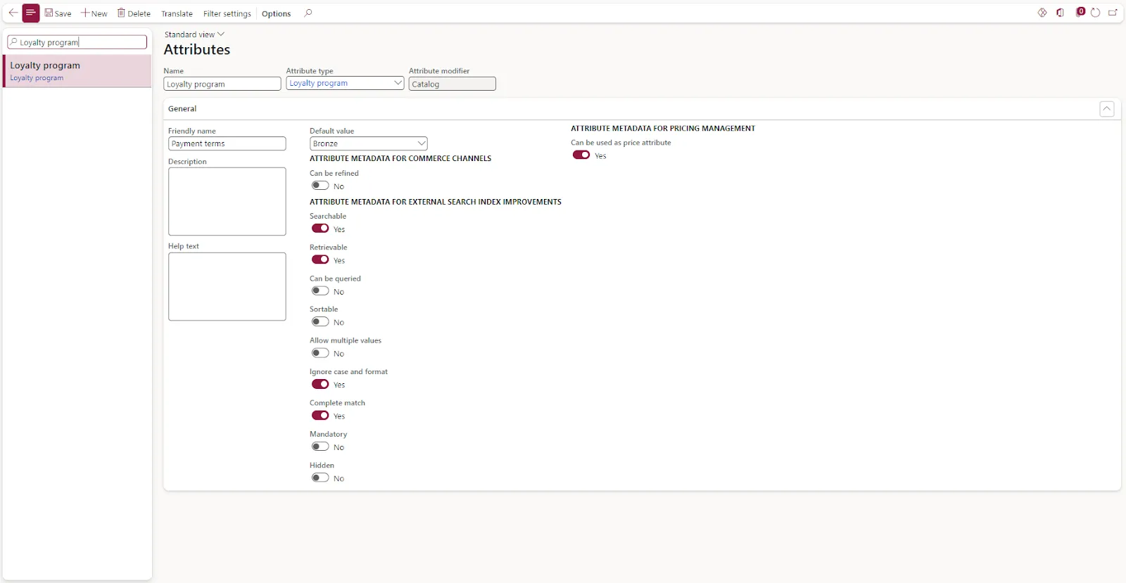Viewport: 1126px width, 583px height.
Task: Disable Complete match switch
Action: pyautogui.click(x=320, y=416)
